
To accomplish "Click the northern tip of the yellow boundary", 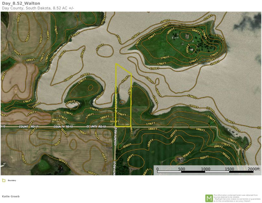I will coord(116,64).
